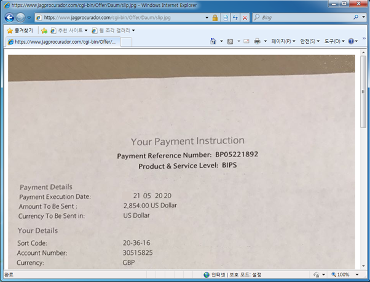Open the 도구(O) tools menu

(334, 41)
